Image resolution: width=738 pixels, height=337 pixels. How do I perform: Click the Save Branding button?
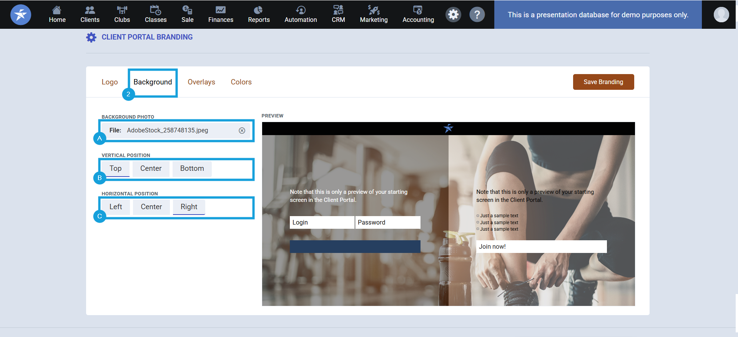603,82
